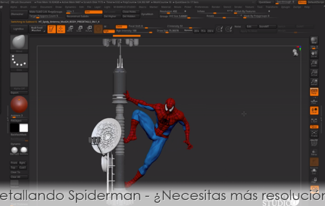Open the SubTool Master plugin menu

point(37,29)
